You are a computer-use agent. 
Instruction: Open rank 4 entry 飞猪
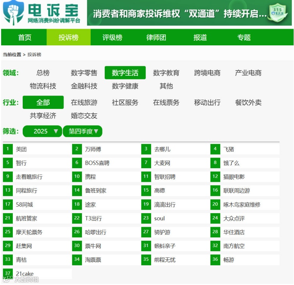point(229,149)
